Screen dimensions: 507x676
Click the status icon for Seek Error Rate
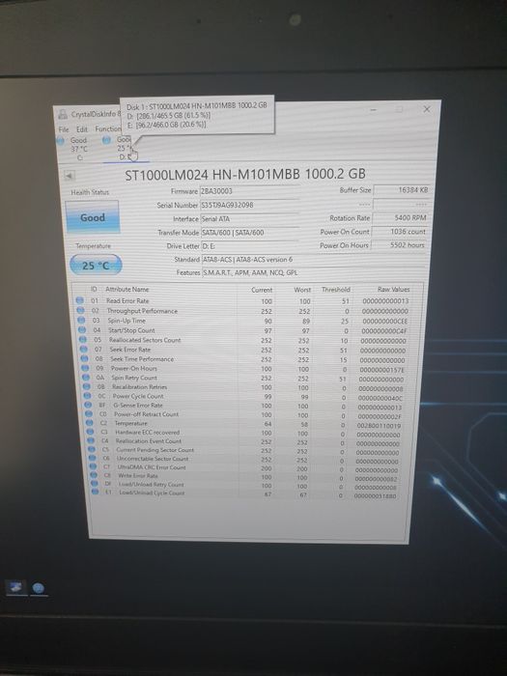[x=84, y=350]
